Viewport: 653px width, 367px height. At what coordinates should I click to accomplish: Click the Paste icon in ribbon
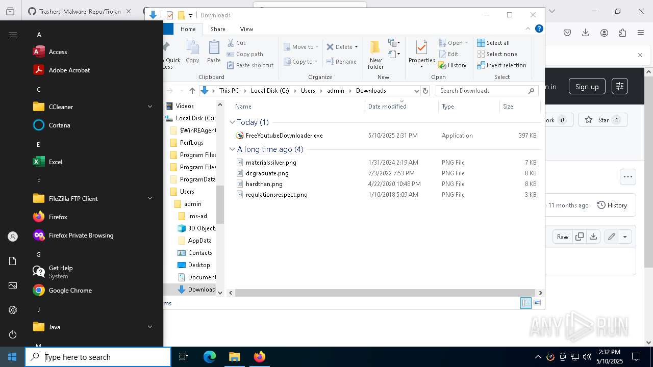(214, 51)
